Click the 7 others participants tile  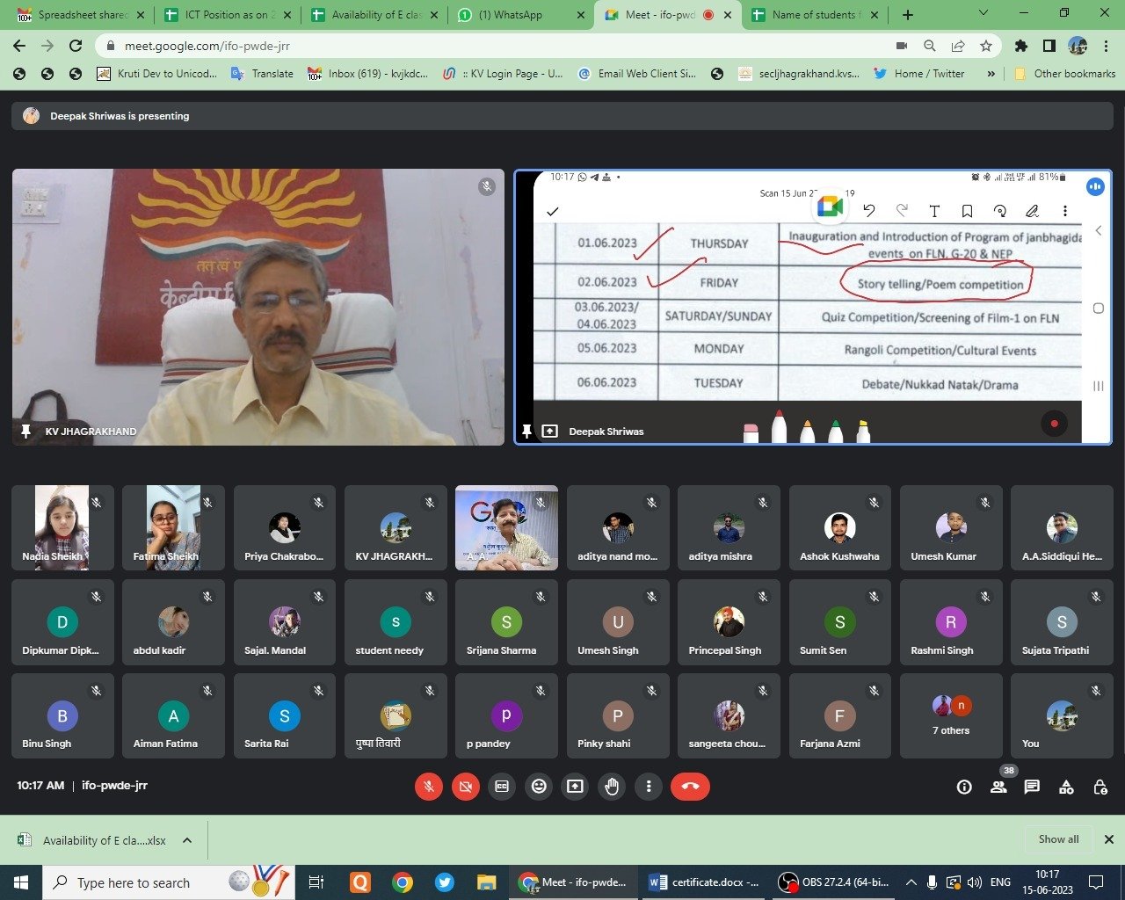951,715
